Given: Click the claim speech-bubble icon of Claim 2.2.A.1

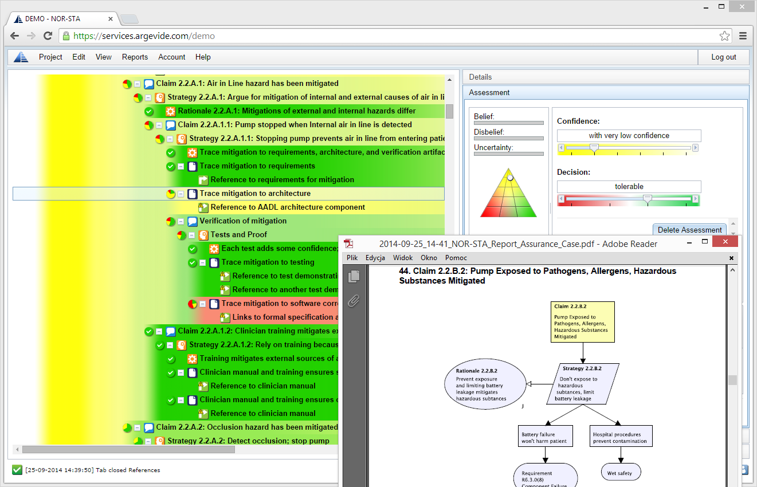Looking at the screenshot, I should [x=149, y=84].
